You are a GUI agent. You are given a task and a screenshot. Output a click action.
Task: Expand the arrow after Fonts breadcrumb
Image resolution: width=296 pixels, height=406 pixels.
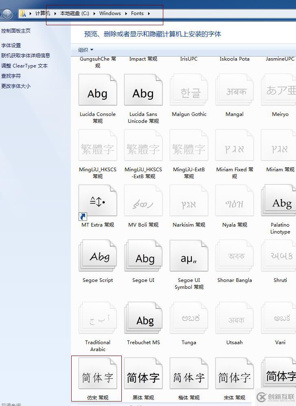click(x=149, y=13)
